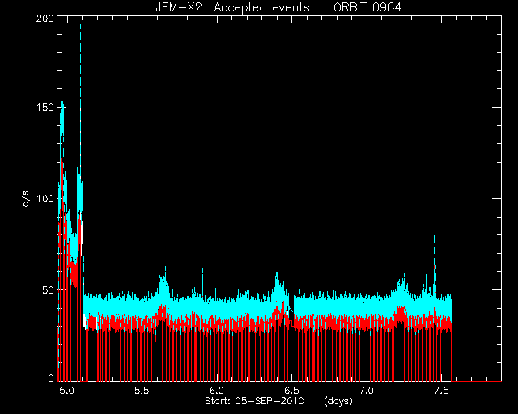Click the y-axis label '150'
518x414 pixels.
(45, 108)
